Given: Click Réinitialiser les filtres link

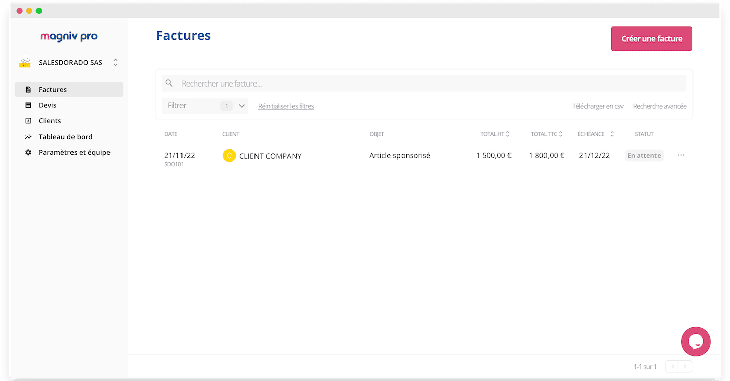Looking at the screenshot, I should (286, 106).
